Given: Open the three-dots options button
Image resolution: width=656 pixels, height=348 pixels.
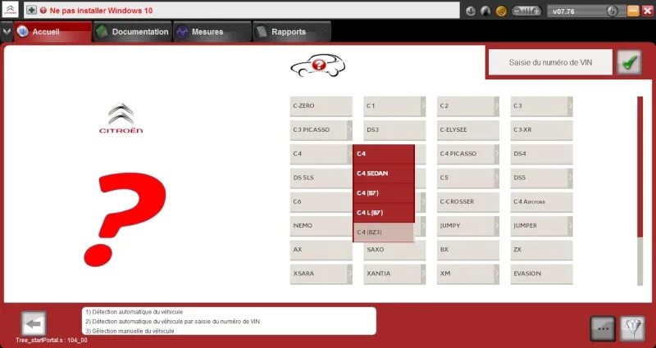Looking at the screenshot, I should [x=603, y=329].
